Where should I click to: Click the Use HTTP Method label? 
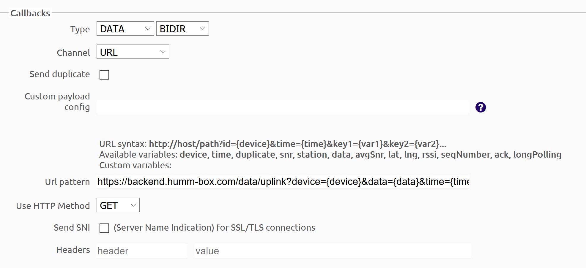[x=53, y=206]
